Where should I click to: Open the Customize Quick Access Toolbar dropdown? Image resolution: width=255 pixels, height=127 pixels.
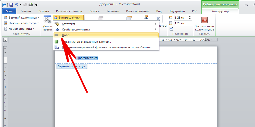[x=36, y=5]
